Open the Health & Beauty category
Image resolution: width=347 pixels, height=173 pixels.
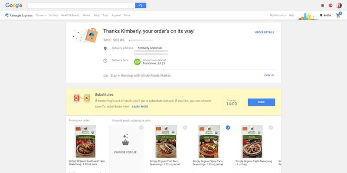[70, 15]
